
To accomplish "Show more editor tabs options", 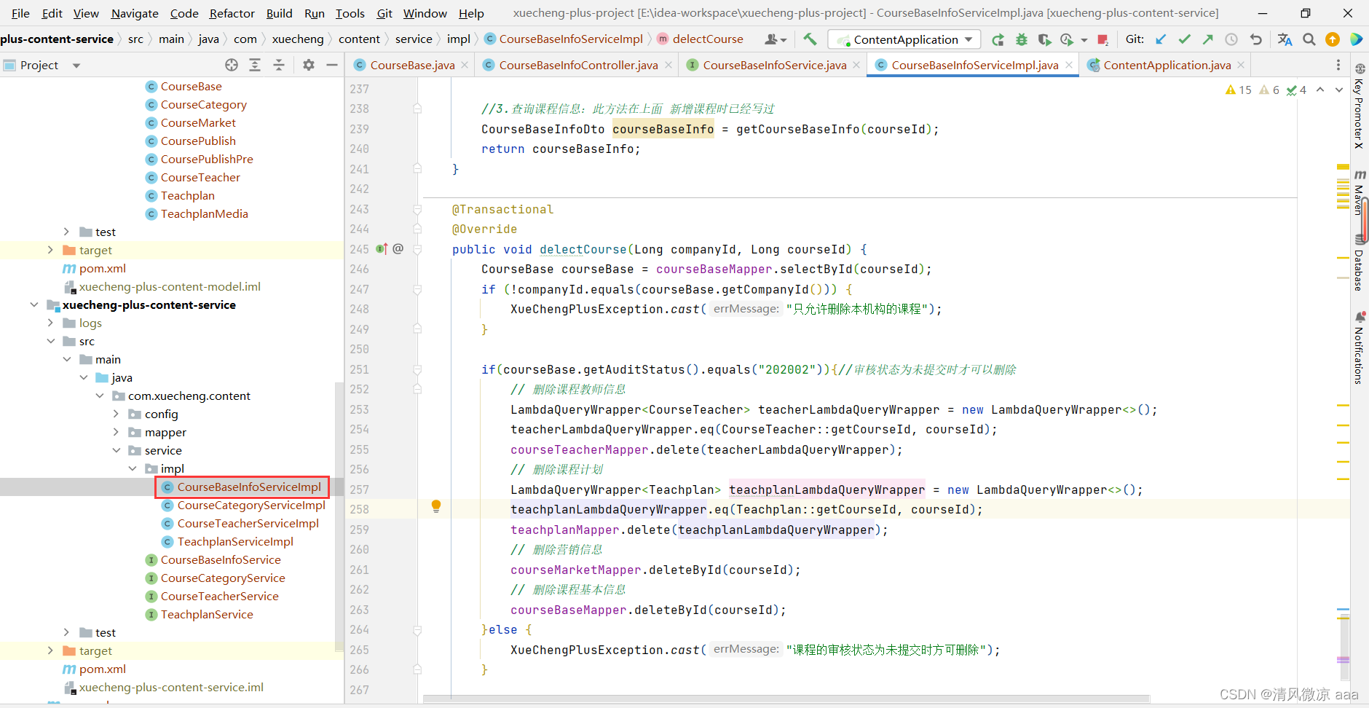I will [x=1338, y=65].
